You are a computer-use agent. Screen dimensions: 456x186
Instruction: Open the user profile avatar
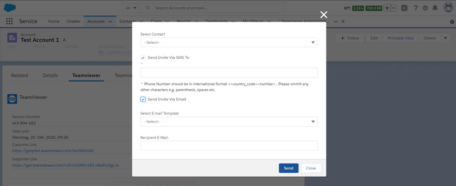click(449, 8)
